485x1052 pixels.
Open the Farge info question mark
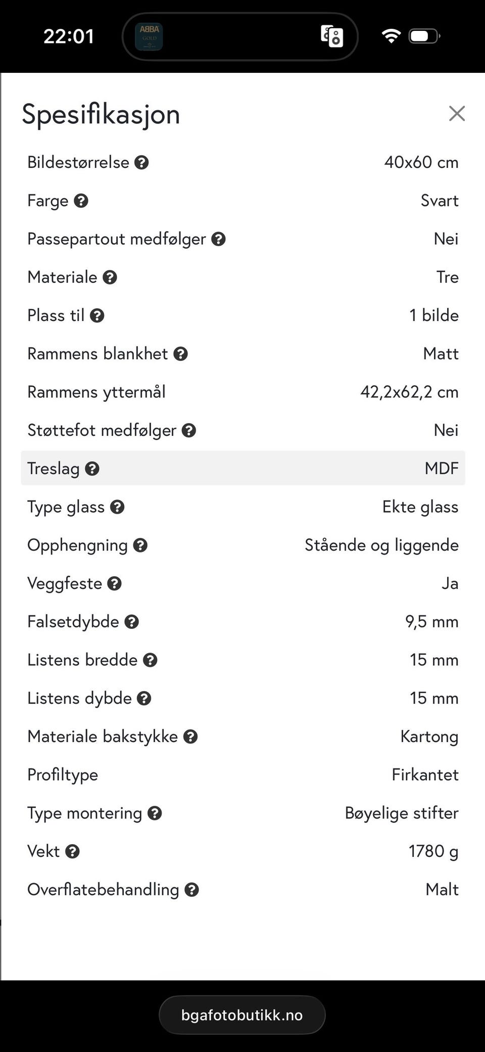pyautogui.click(x=81, y=201)
